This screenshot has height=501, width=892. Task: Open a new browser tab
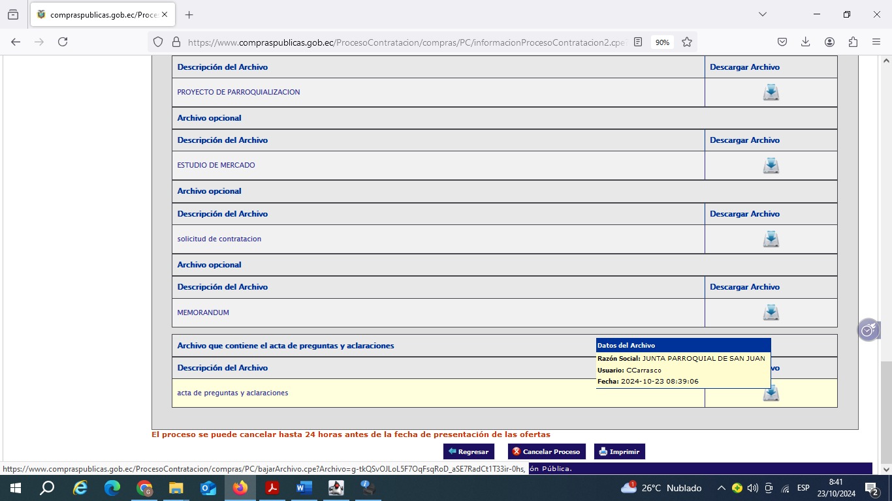point(189,14)
